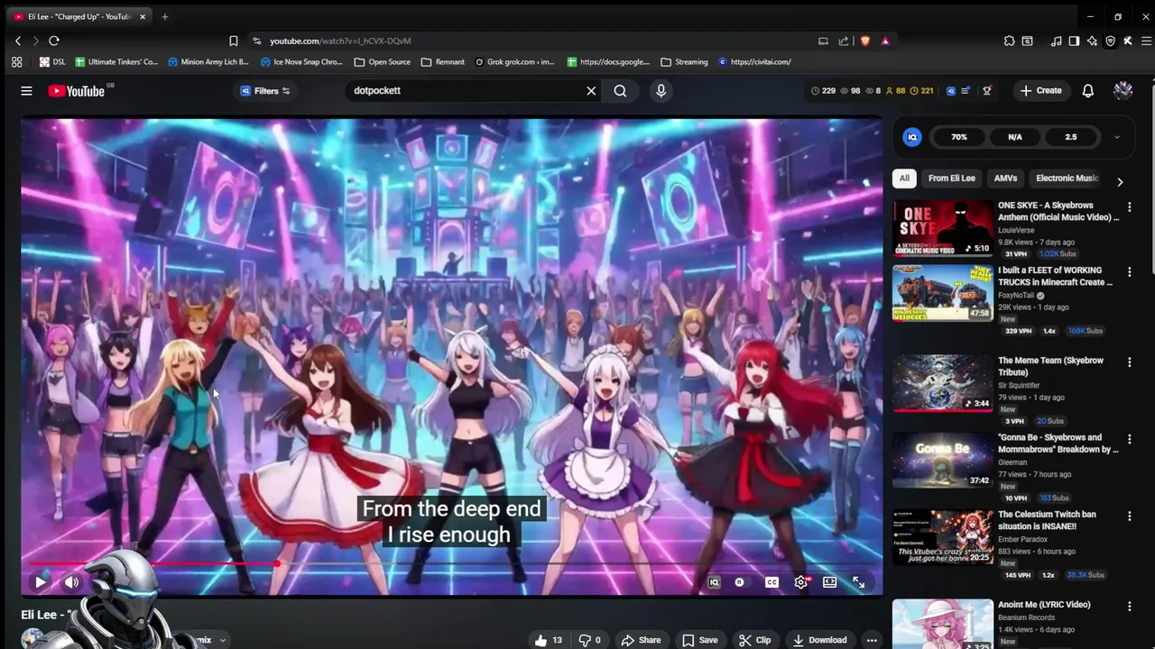Select the 'Electronic Music' chip
Image resolution: width=1155 pixels, height=649 pixels.
(x=1067, y=178)
